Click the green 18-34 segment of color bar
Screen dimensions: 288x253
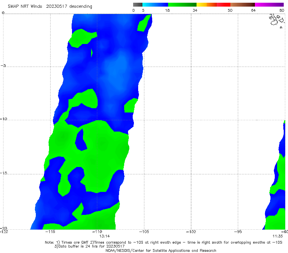(183, 5)
